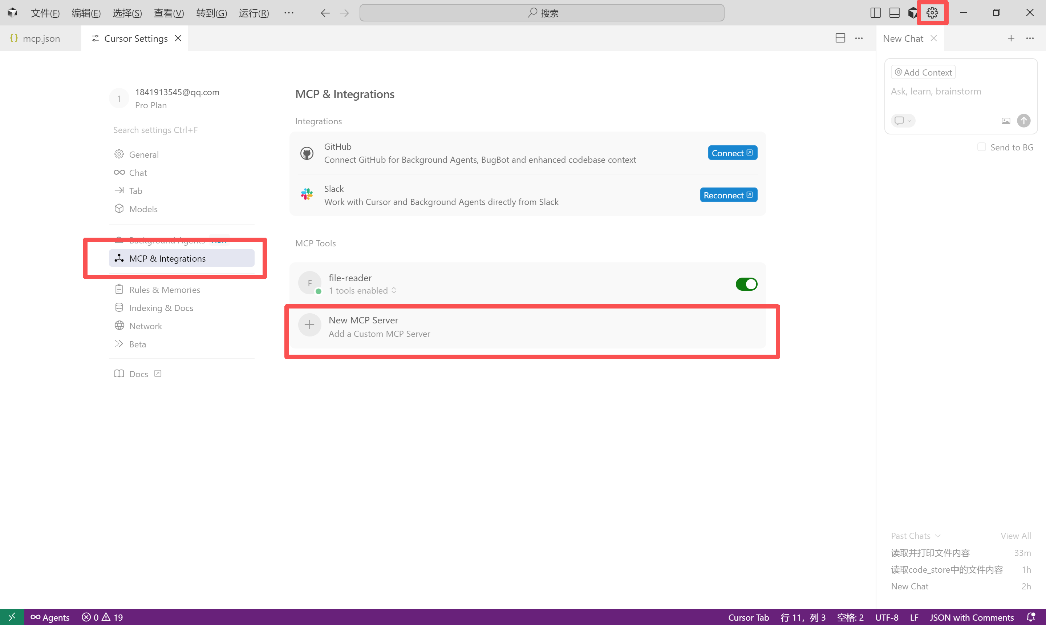Viewport: 1046px width, 625px height.
Task: Click the Cursor app logo icon
Action: [x=12, y=13]
